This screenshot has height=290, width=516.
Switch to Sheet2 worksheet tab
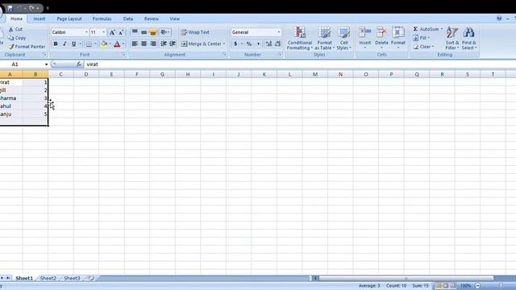48,278
